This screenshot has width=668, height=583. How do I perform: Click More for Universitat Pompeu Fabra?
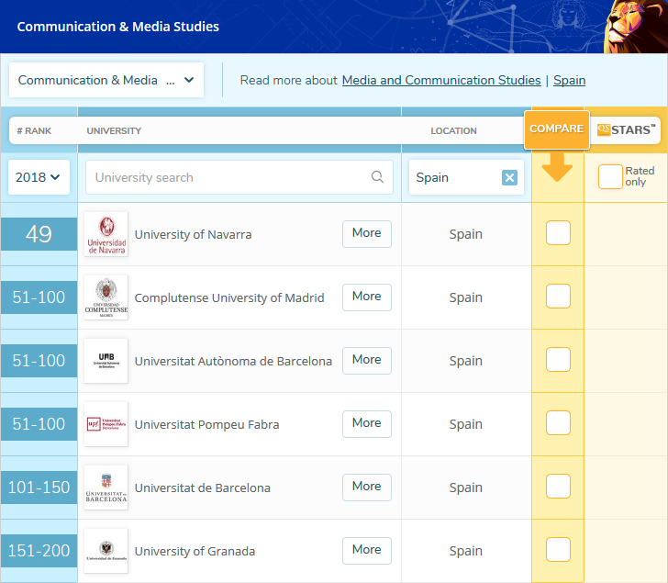tap(367, 423)
